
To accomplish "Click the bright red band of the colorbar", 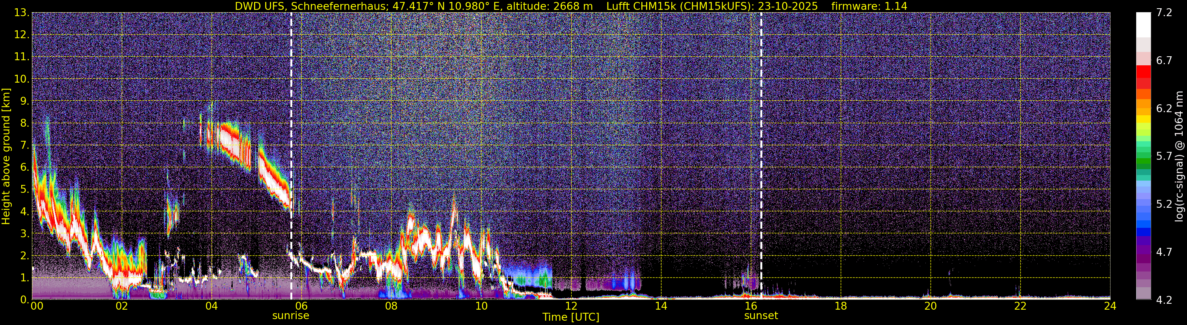I will click(1143, 72).
